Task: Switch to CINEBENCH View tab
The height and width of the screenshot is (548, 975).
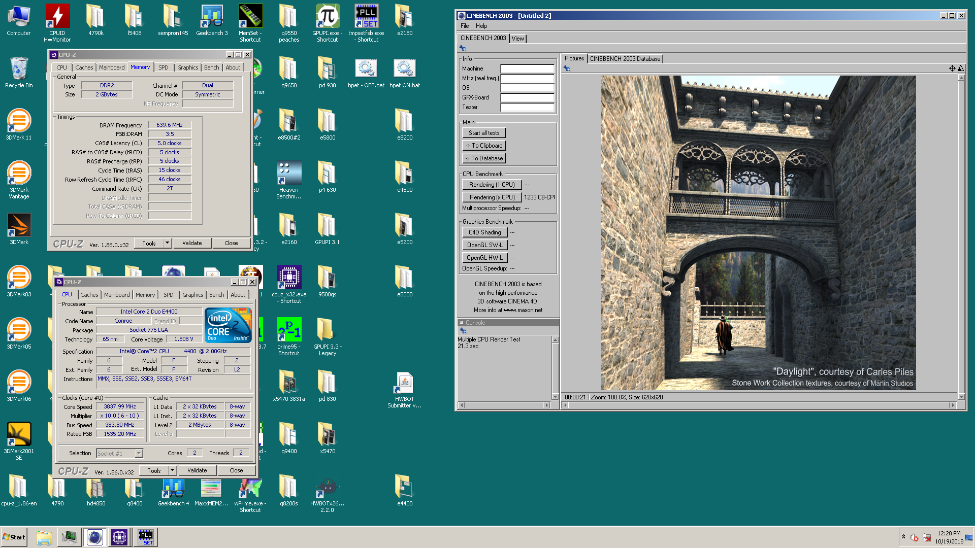Action: pyautogui.click(x=517, y=39)
